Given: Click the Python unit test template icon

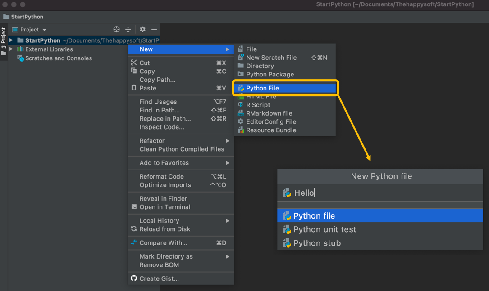Looking at the screenshot, I should 287,229.
